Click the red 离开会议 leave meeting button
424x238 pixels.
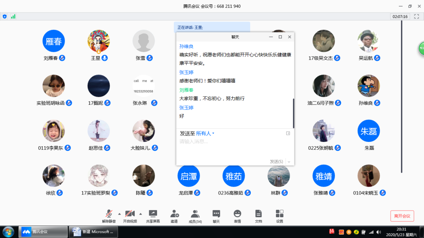402,216
